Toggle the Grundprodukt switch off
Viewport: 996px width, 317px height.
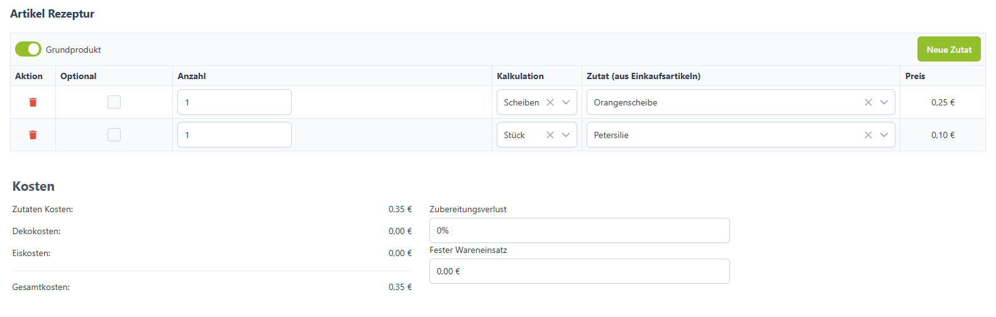click(x=28, y=49)
